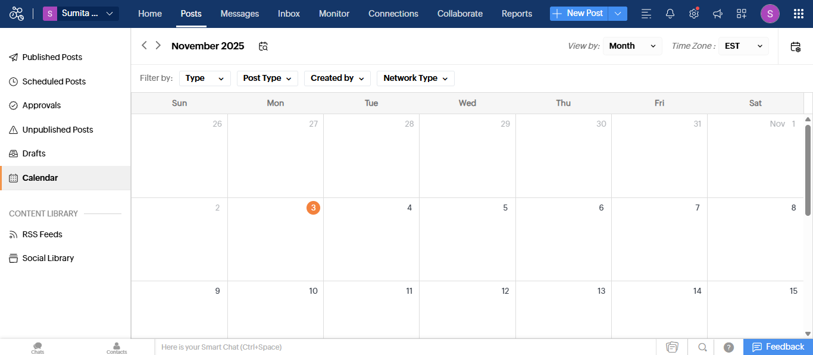Send feedback using the Feedback button
The image size is (813, 355).
point(778,347)
